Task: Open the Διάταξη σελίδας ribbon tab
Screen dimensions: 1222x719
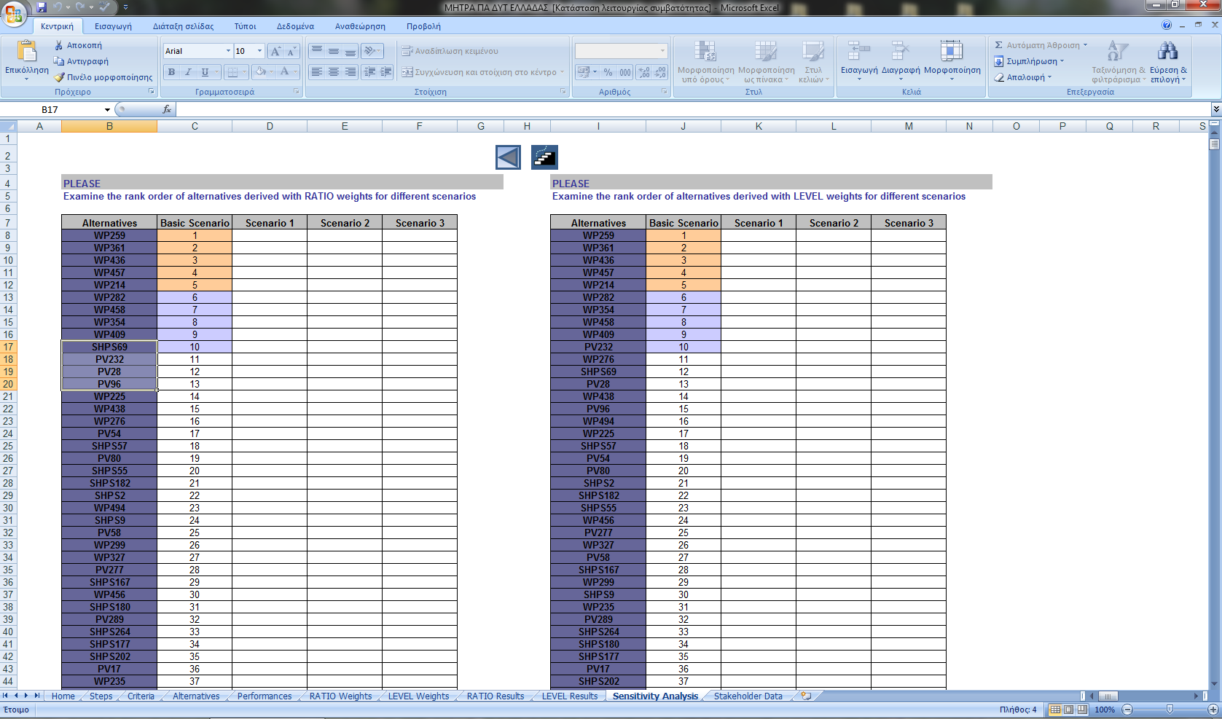Action: [183, 26]
